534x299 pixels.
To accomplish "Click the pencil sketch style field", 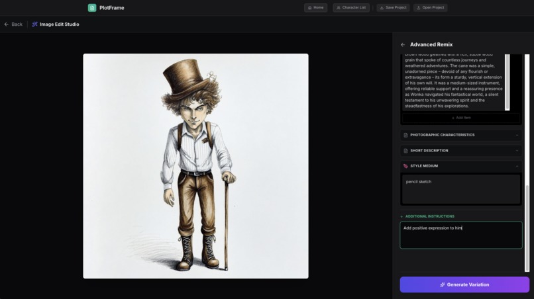I will point(461,189).
